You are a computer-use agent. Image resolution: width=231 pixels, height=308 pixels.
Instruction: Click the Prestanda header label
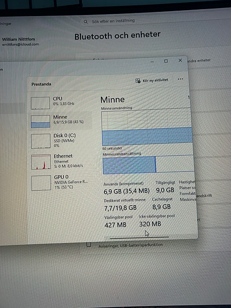[x=41, y=84]
